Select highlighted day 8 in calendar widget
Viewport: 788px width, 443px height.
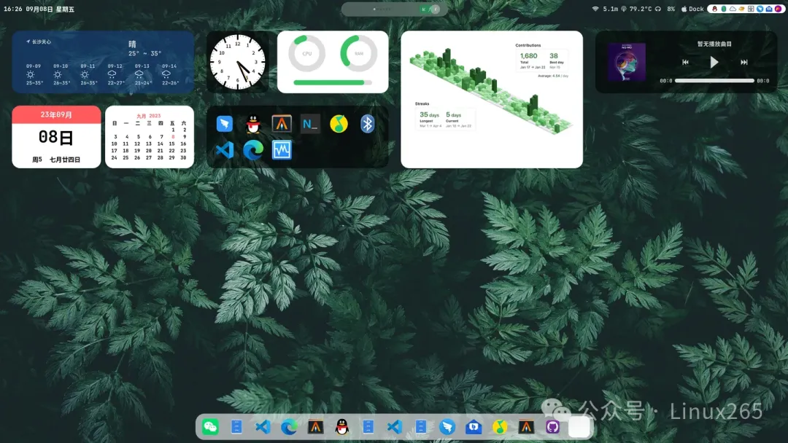point(173,136)
